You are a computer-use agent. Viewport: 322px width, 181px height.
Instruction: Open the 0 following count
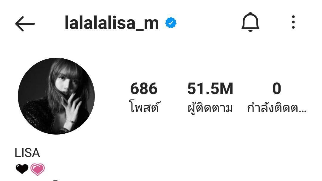coord(277,88)
